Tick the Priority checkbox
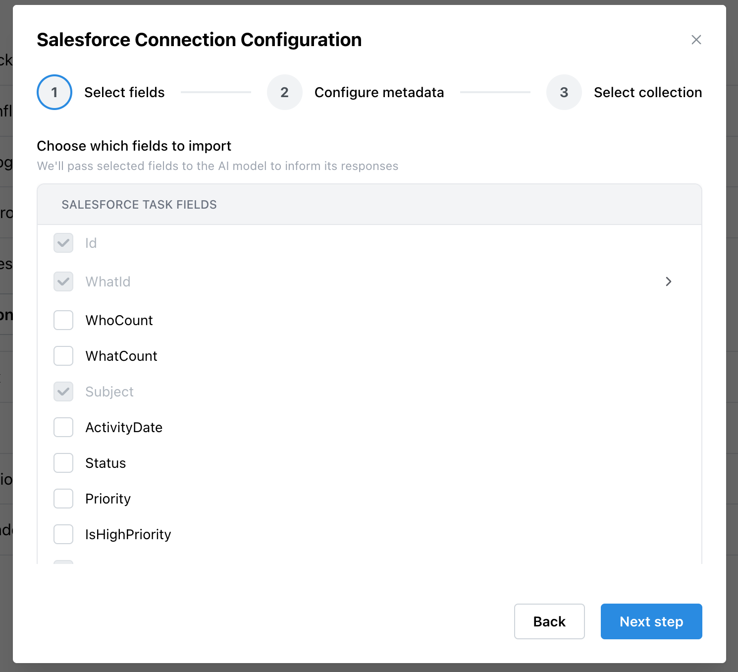The image size is (738, 672). pyautogui.click(x=63, y=499)
